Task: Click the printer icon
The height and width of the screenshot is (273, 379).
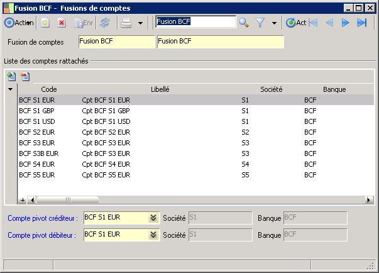Action: 126,23
